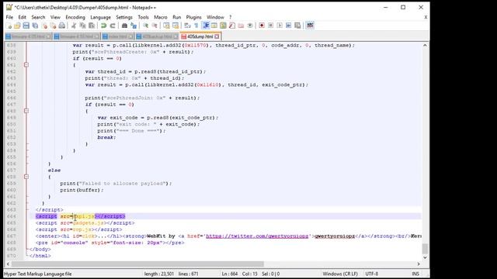
Task: Open the Edit menu
Action: (23, 17)
